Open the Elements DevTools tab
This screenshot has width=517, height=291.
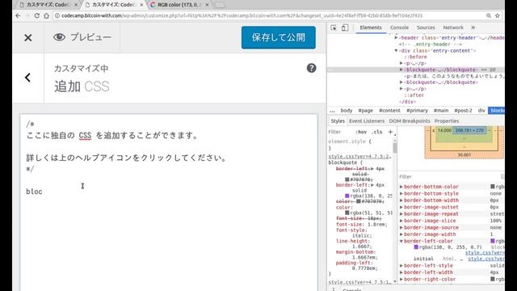[x=371, y=27]
